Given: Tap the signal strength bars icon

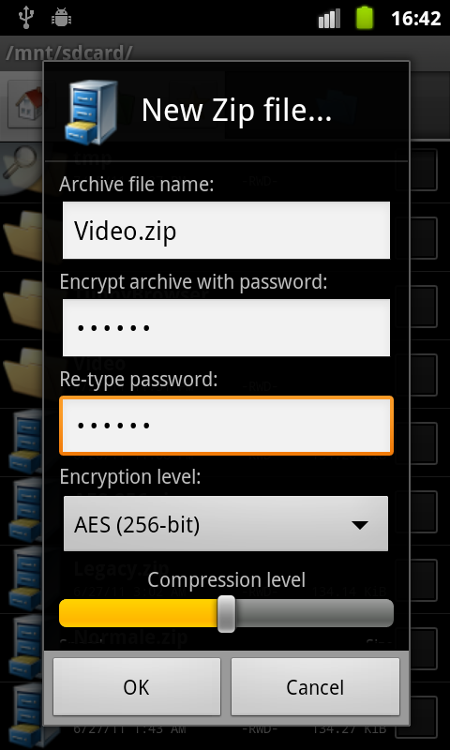Looking at the screenshot, I should (329, 19).
